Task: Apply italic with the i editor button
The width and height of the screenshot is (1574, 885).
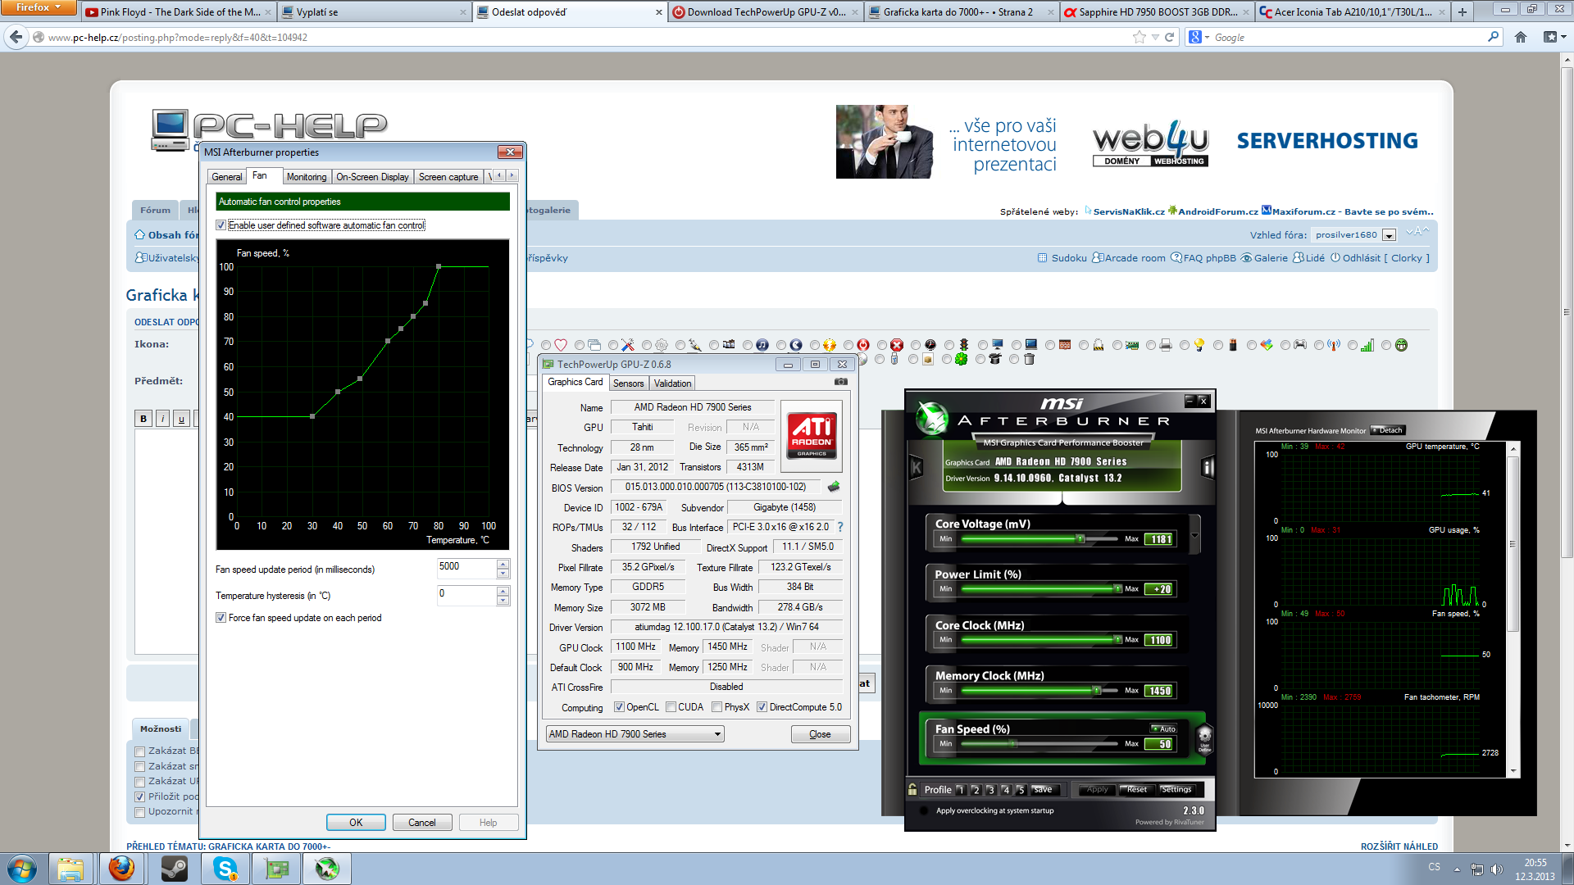Action: [163, 419]
